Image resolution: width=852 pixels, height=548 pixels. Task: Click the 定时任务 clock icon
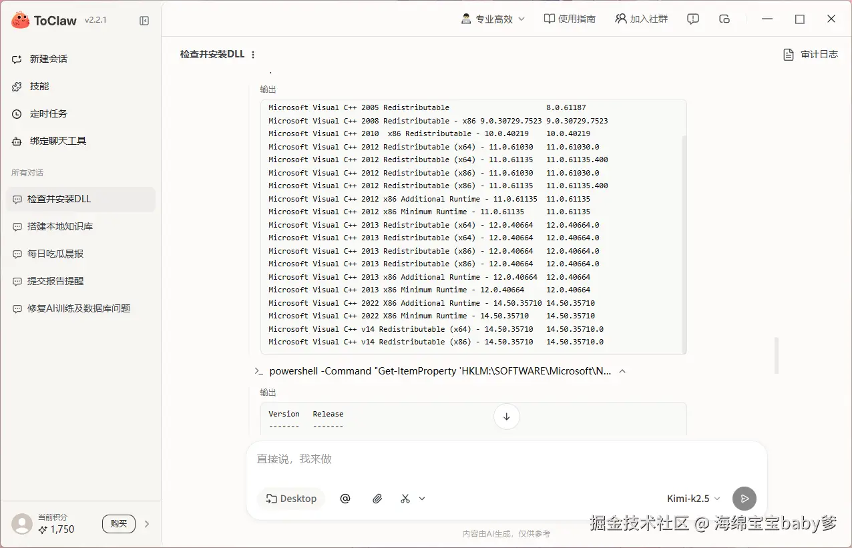[x=17, y=114]
